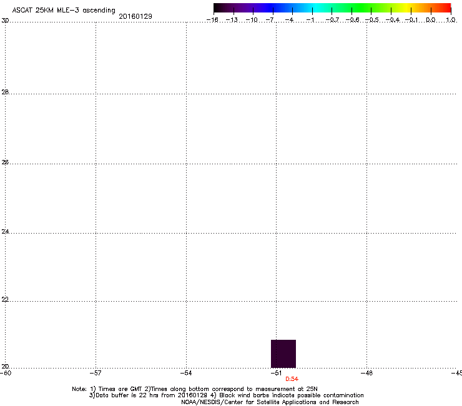
Task: Select the date label 20160129 under the title
Action: tap(135, 16)
